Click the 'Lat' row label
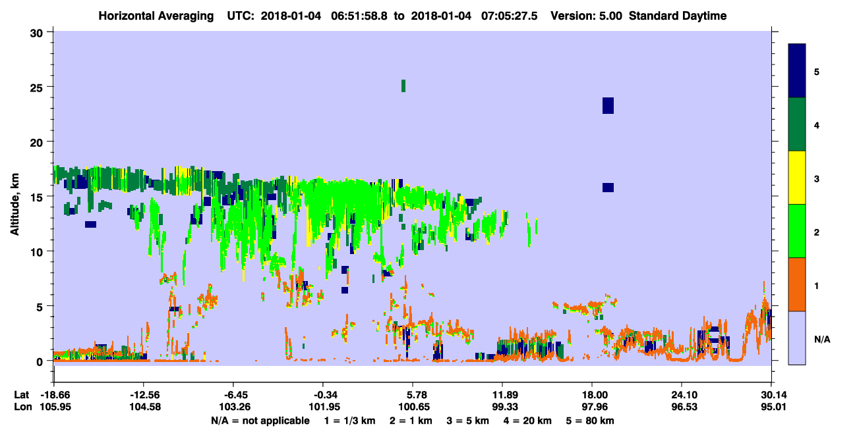 click(22, 395)
